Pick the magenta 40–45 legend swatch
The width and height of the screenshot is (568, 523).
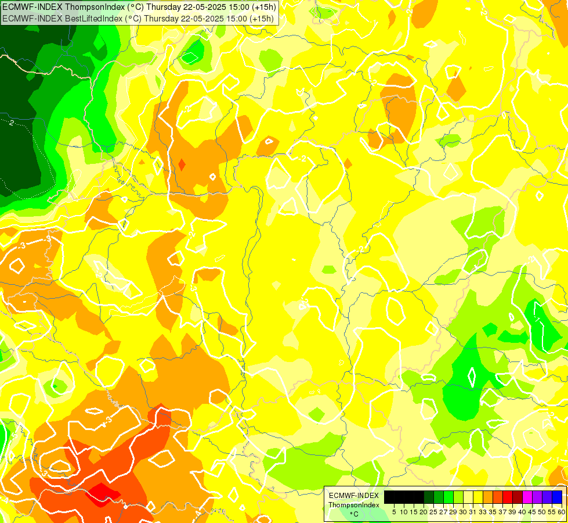(x=527, y=497)
